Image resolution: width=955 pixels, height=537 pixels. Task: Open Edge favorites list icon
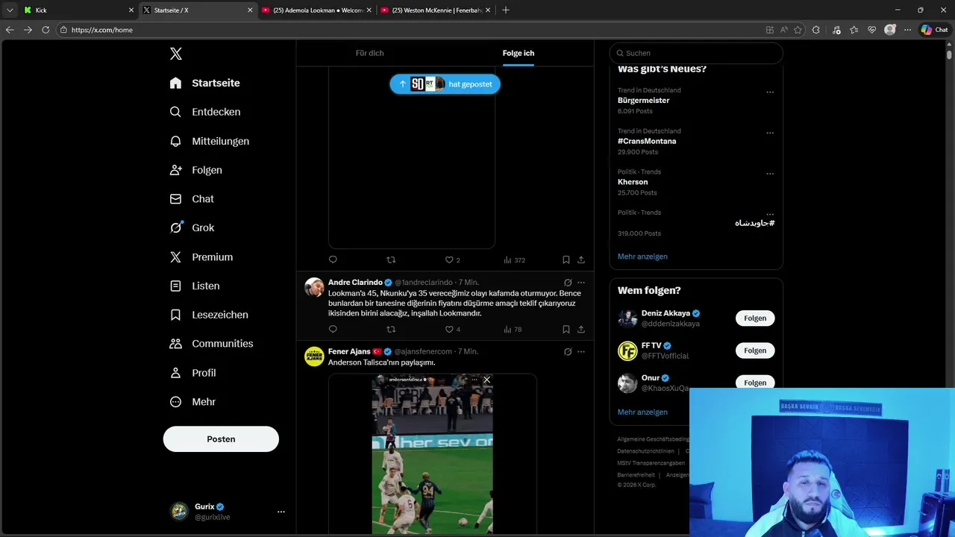click(x=854, y=30)
